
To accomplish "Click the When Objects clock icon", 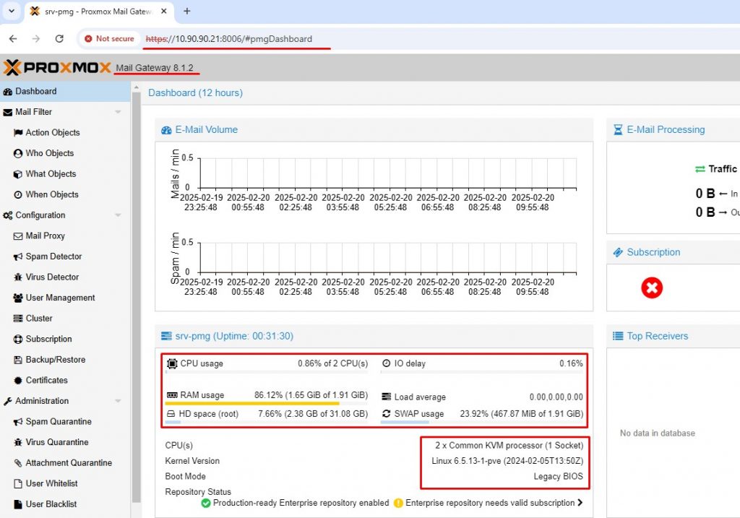I will pyautogui.click(x=18, y=194).
